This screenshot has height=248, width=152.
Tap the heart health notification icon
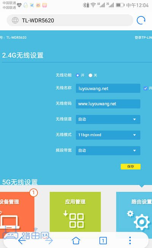point(19,5)
